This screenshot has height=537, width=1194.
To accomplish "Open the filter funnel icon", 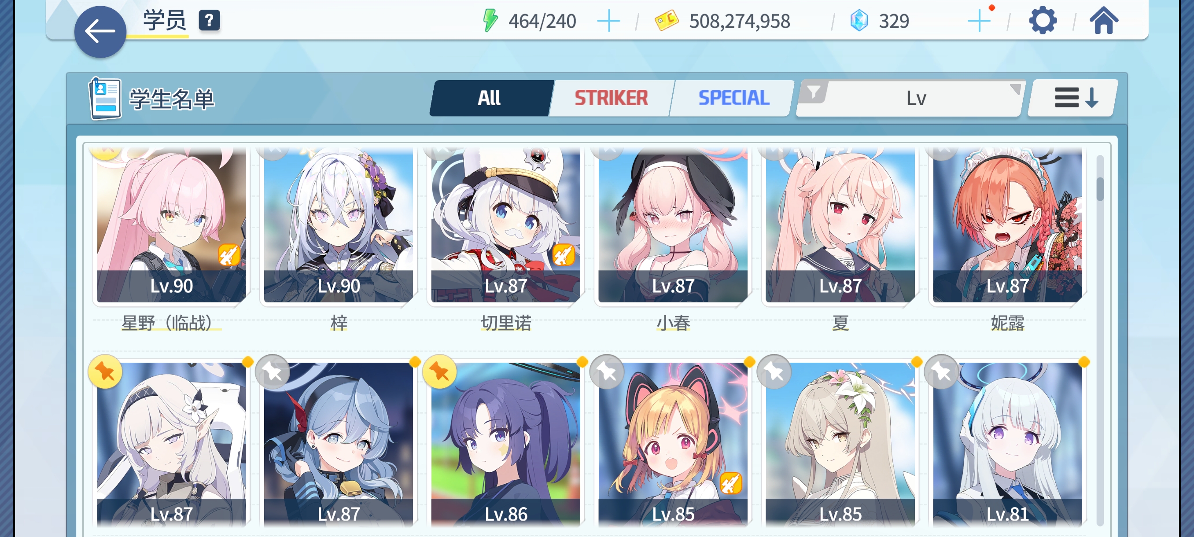I will 814,93.
